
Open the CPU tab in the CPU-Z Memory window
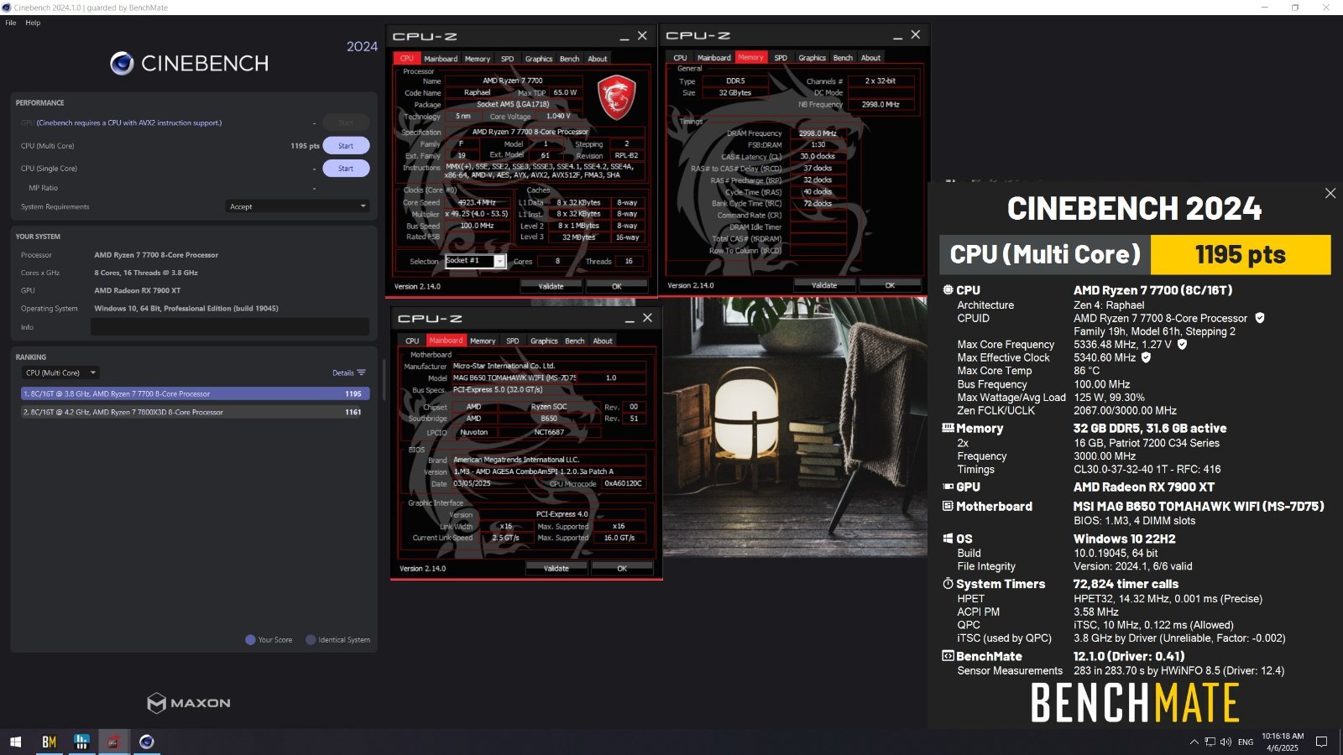point(680,58)
